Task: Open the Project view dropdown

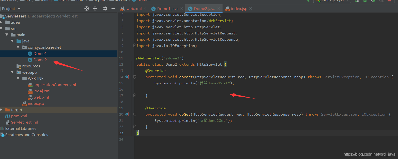Action: pyautogui.click(x=19, y=9)
